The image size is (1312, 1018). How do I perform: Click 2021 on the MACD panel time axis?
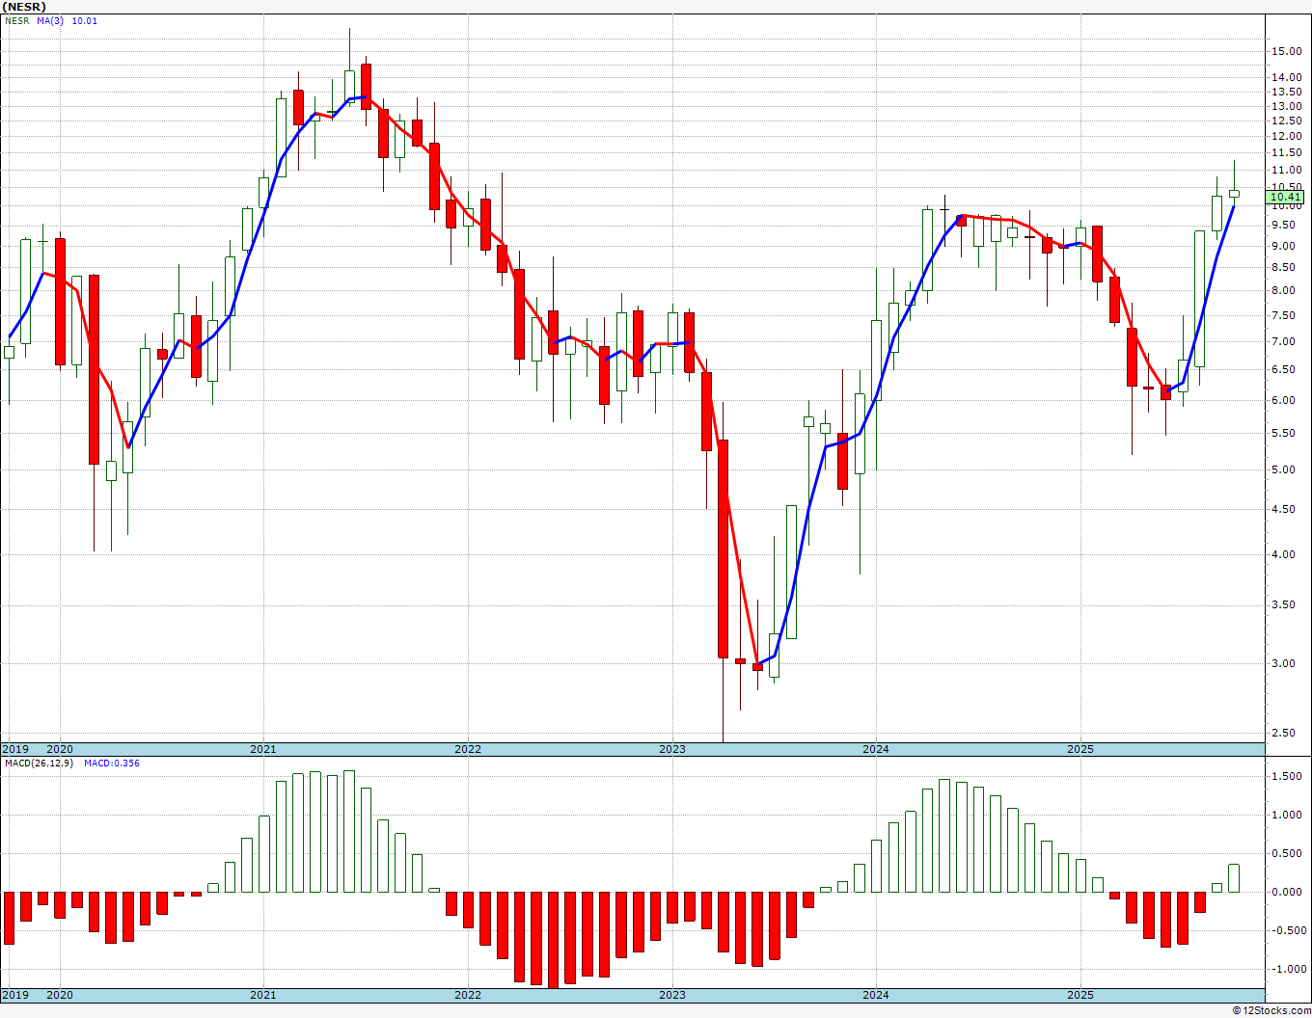coord(263,996)
